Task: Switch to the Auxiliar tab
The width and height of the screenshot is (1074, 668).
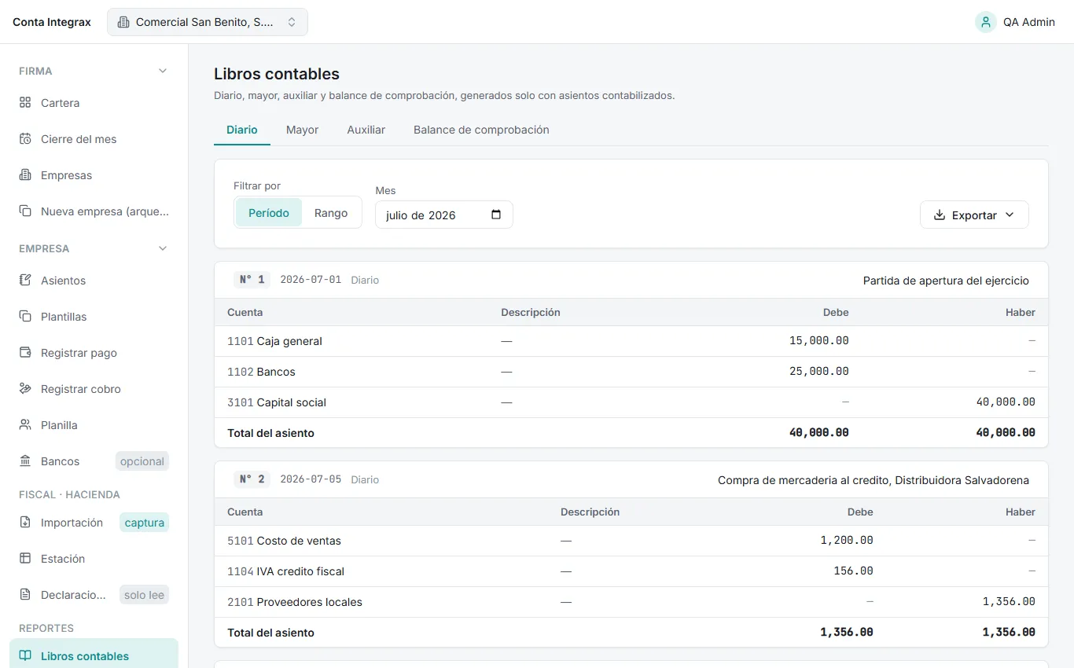Action: 366,130
